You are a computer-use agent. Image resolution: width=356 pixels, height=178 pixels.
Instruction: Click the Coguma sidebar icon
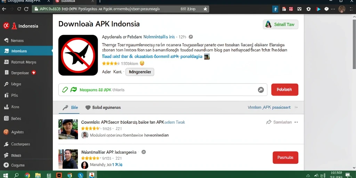(x=6, y=165)
